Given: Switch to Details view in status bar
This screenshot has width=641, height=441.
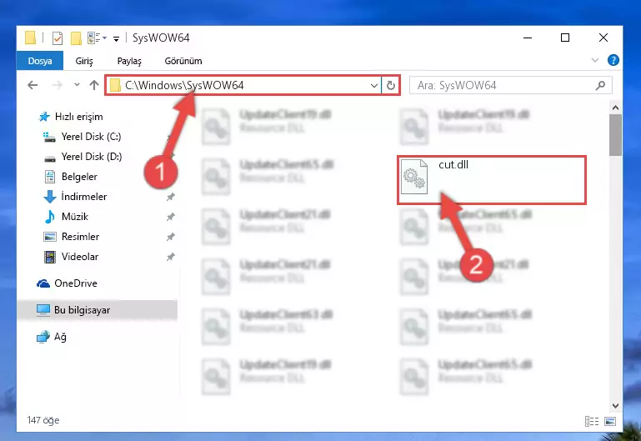Looking at the screenshot, I should point(592,421).
